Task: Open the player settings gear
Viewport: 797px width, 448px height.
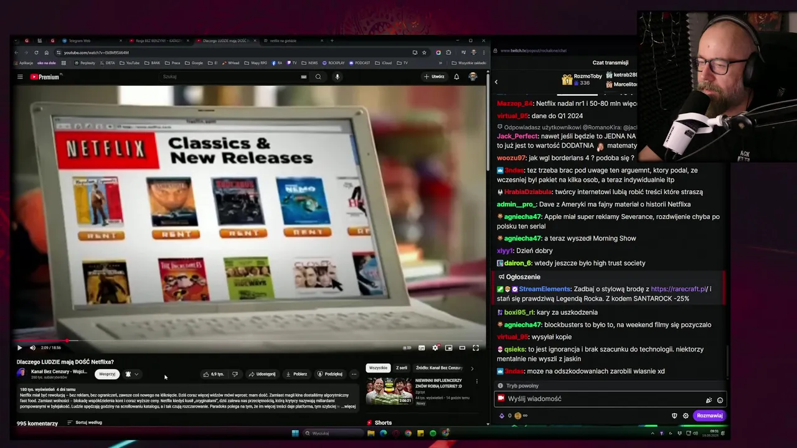Action: point(435,348)
